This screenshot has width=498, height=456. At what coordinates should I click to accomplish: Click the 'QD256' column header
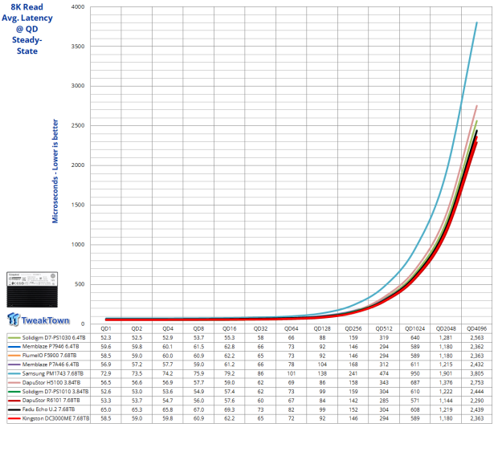tap(353, 328)
